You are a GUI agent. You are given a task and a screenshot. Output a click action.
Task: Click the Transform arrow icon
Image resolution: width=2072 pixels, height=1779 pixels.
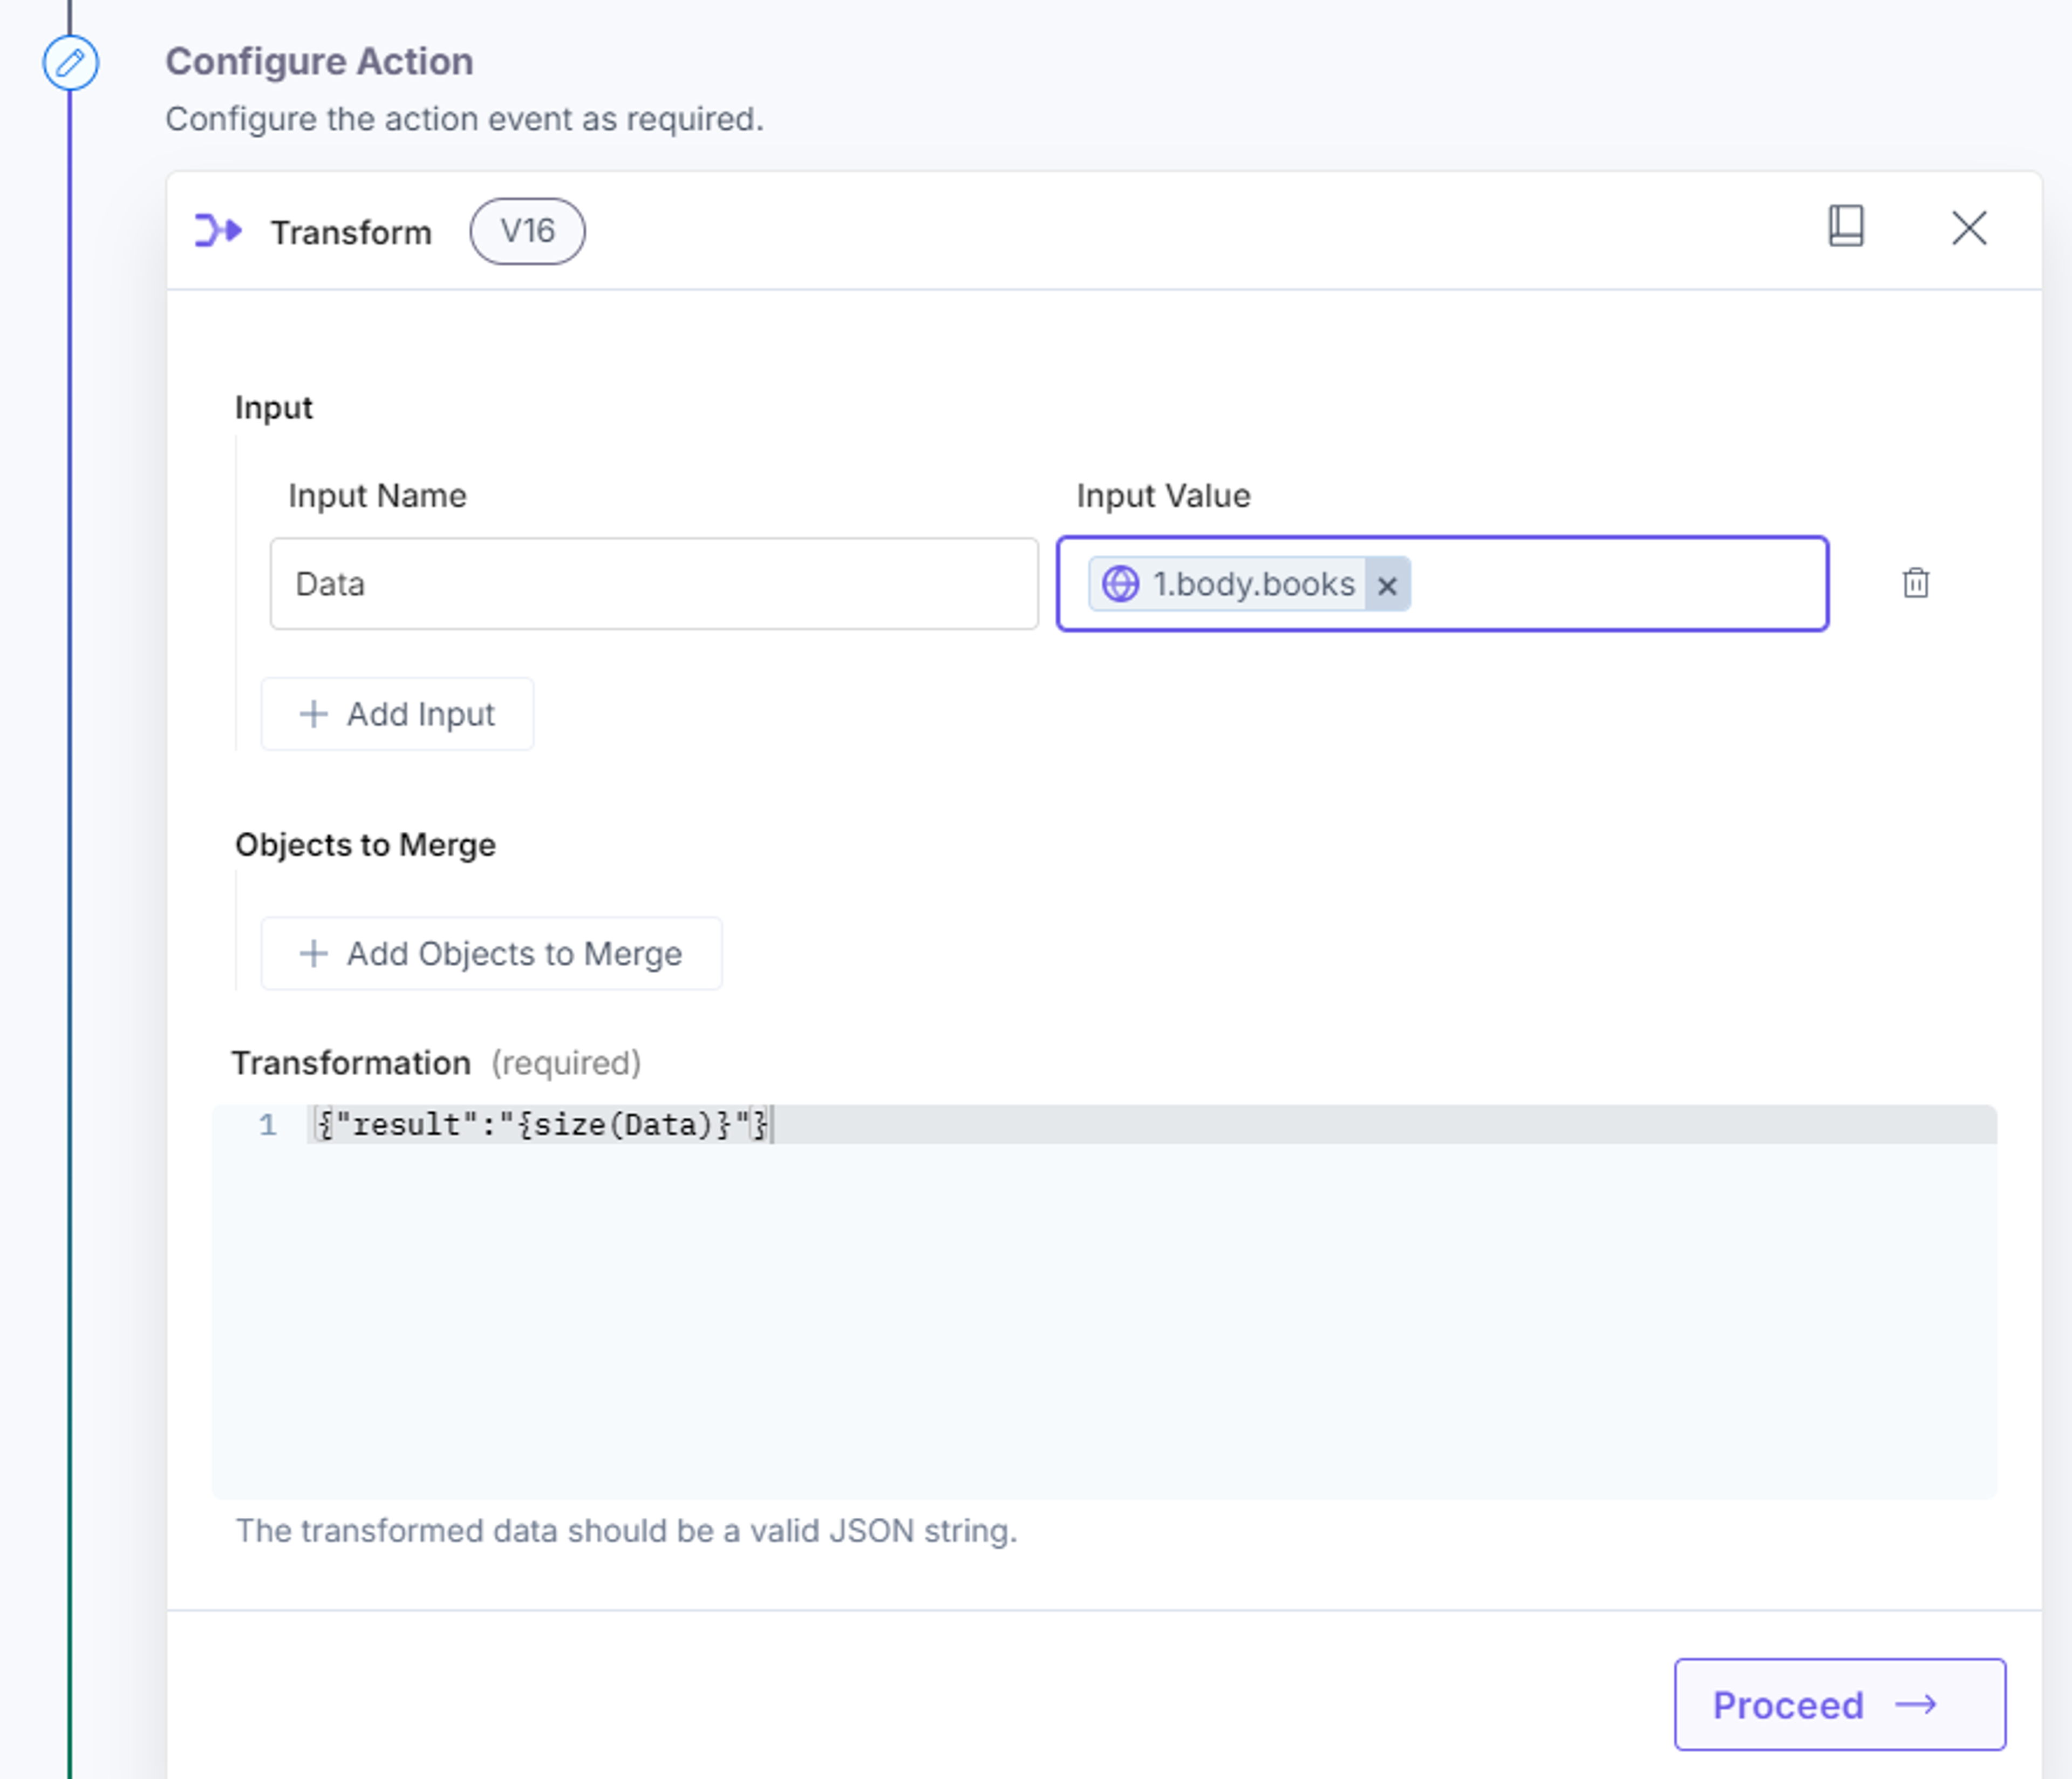click(218, 231)
